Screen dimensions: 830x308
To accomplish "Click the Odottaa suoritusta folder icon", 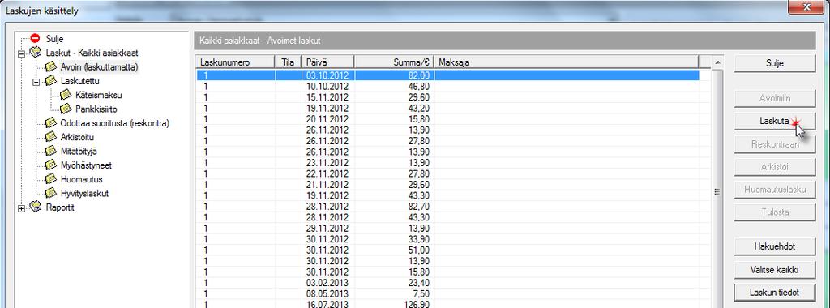I will [51, 122].
